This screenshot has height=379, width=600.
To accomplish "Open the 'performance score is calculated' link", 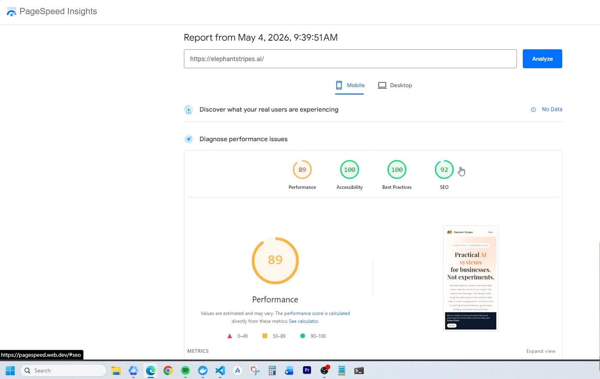I will (317, 313).
